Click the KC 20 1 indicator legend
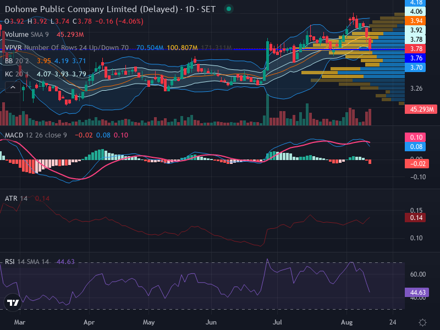The height and width of the screenshot is (330, 440). [x=17, y=74]
